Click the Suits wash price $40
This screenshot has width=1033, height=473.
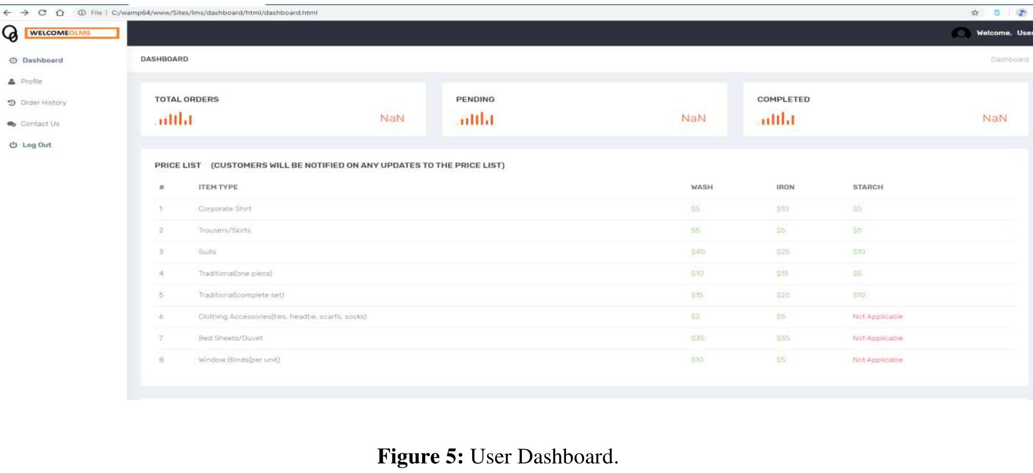pos(698,252)
